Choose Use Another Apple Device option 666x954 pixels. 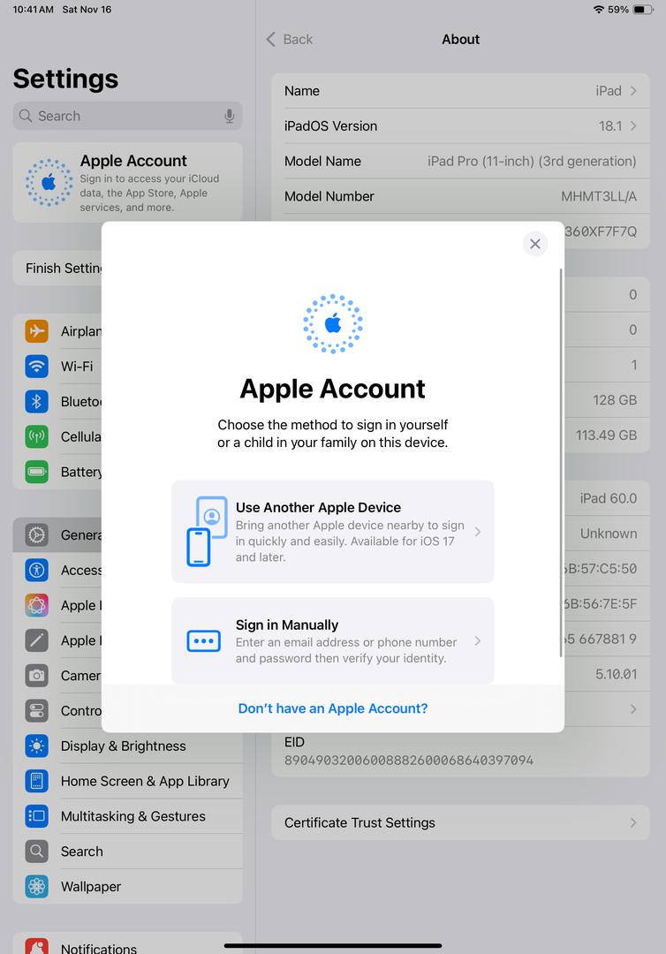(x=333, y=532)
